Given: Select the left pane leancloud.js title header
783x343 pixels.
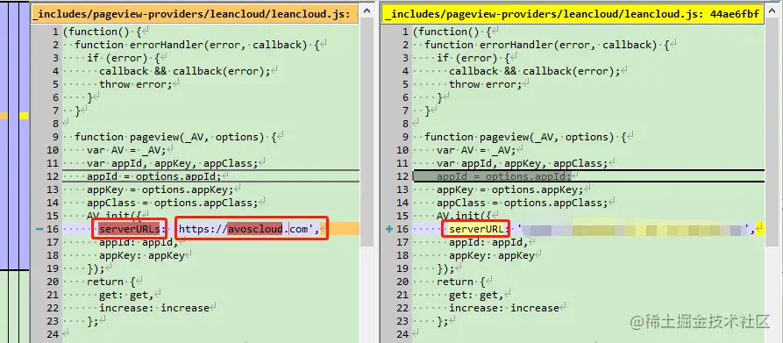Looking at the screenshot, I should tap(196, 15).
